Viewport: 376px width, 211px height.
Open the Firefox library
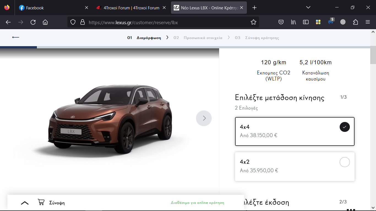coord(293,22)
